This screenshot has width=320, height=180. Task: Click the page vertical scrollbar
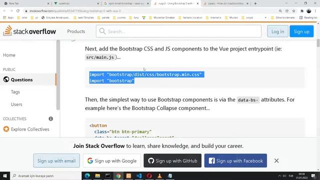(x=318, y=43)
